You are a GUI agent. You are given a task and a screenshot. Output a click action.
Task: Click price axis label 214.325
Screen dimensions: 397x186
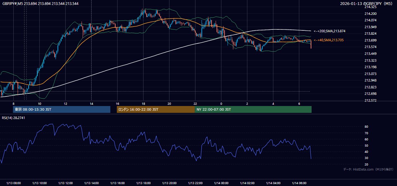point(370,7)
